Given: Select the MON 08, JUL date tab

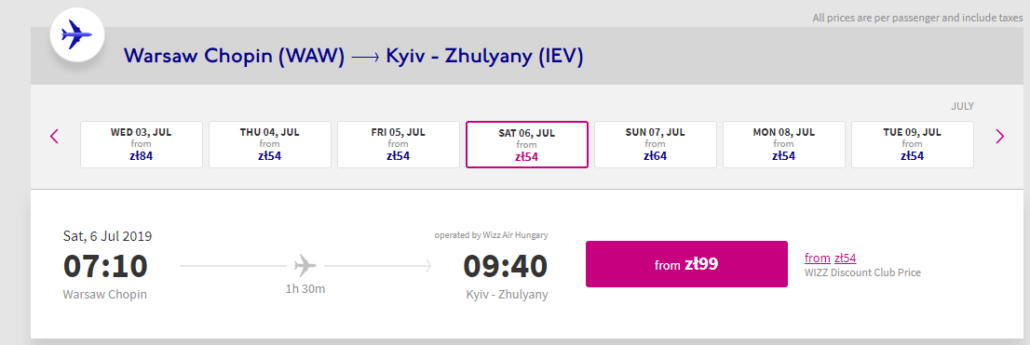Looking at the screenshot, I should coord(784,144).
